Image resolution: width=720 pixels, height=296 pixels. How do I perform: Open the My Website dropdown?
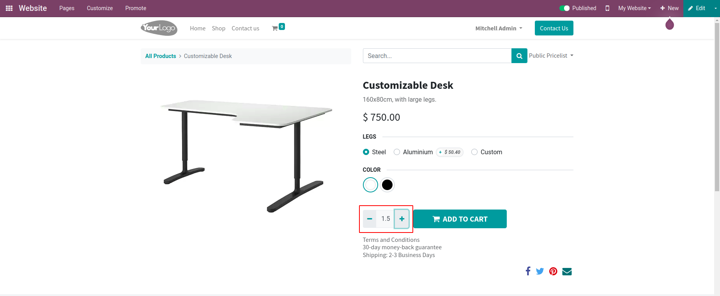click(634, 8)
